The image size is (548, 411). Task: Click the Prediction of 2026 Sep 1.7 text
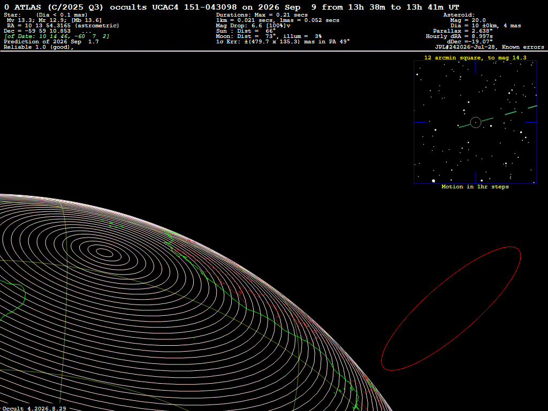pos(51,42)
